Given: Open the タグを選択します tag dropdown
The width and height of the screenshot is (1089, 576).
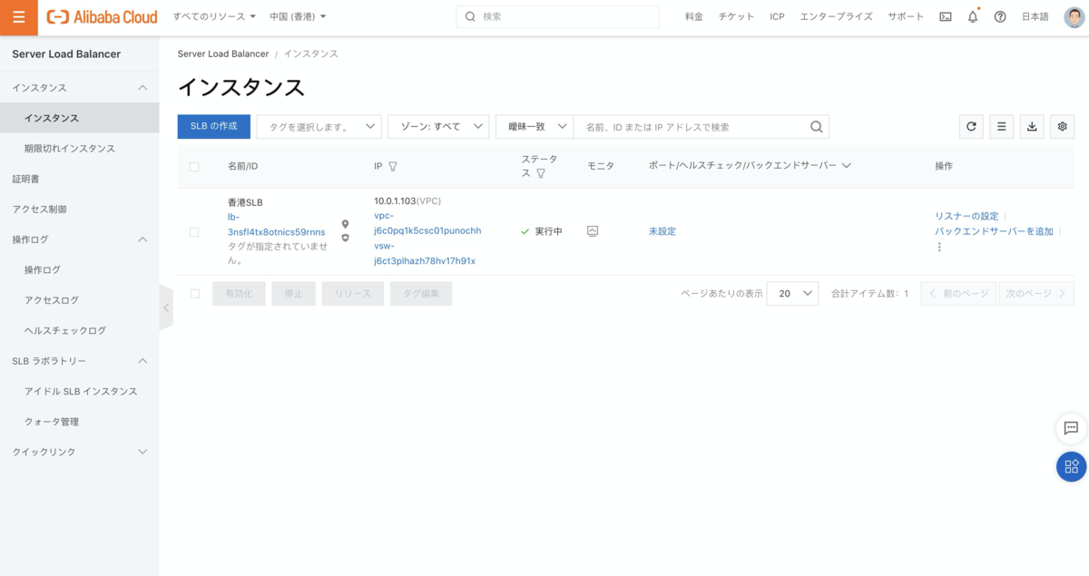Looking at the screenshot, I should (x=319, y=127).
